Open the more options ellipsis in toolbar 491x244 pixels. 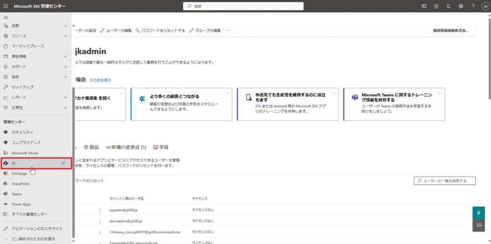click(x=228, y=31)
